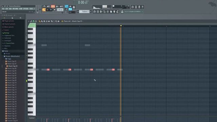The height and width of the screenshot is (122, 217).
Task: Select the Draw pencil tool in piano roll
Action: [x=40, y=21]
